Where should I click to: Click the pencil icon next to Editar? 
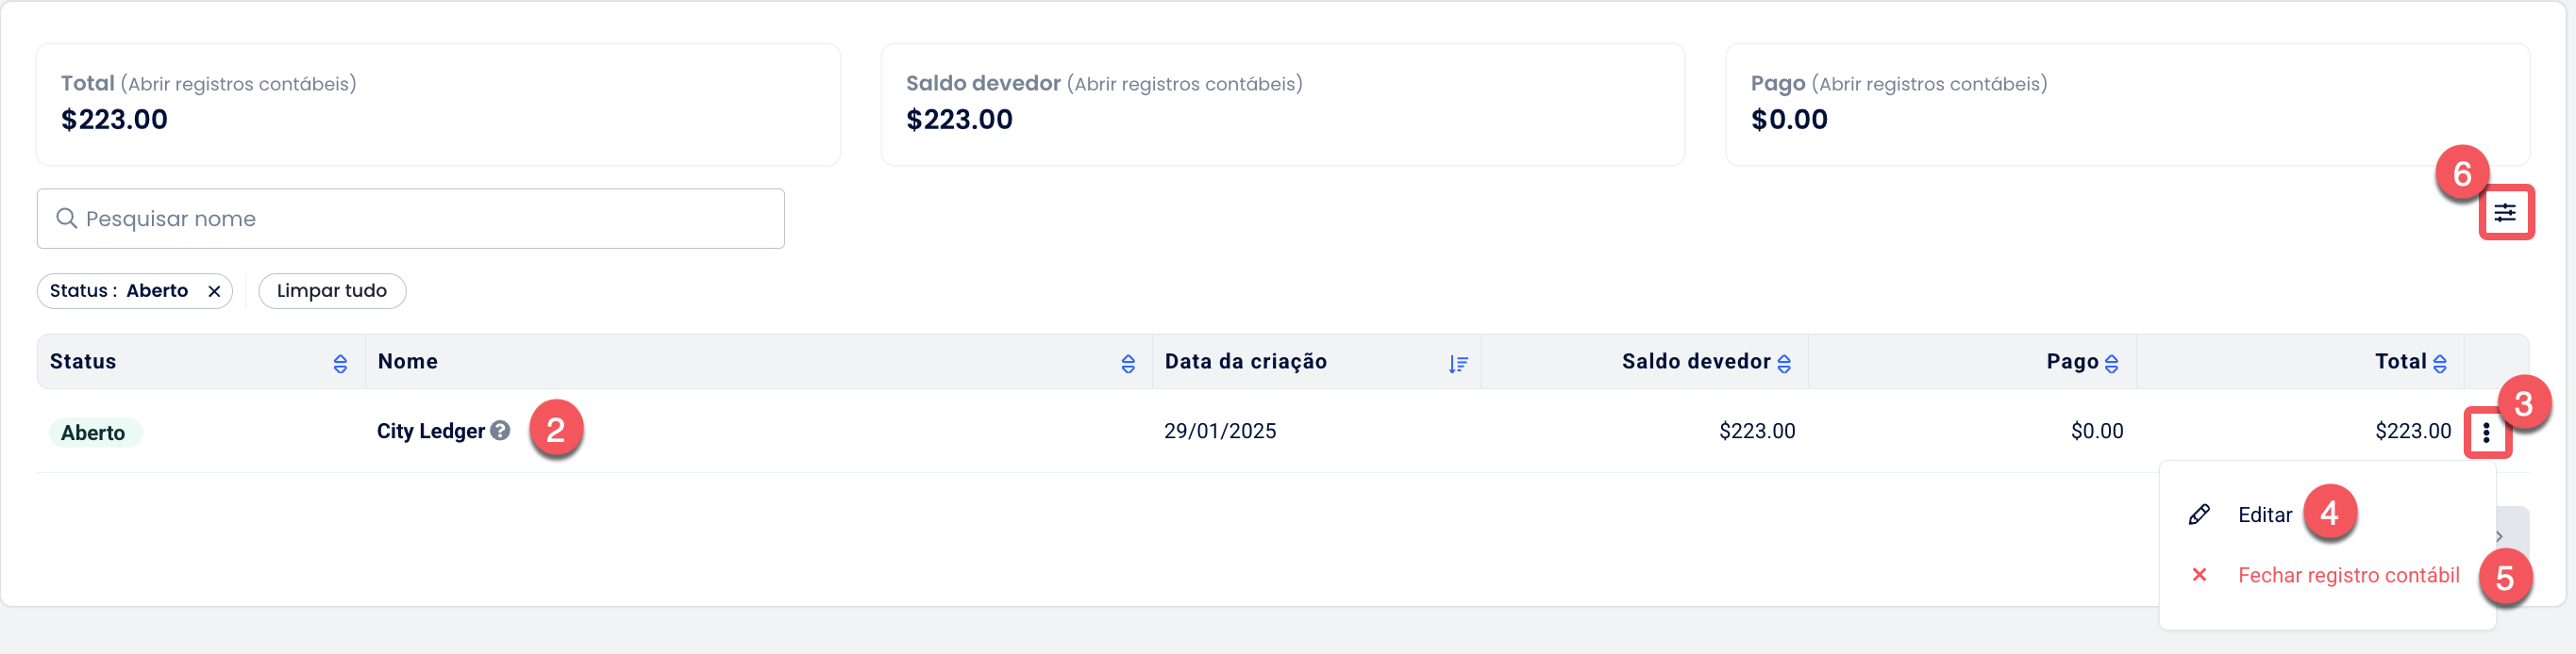[2199, 515]
